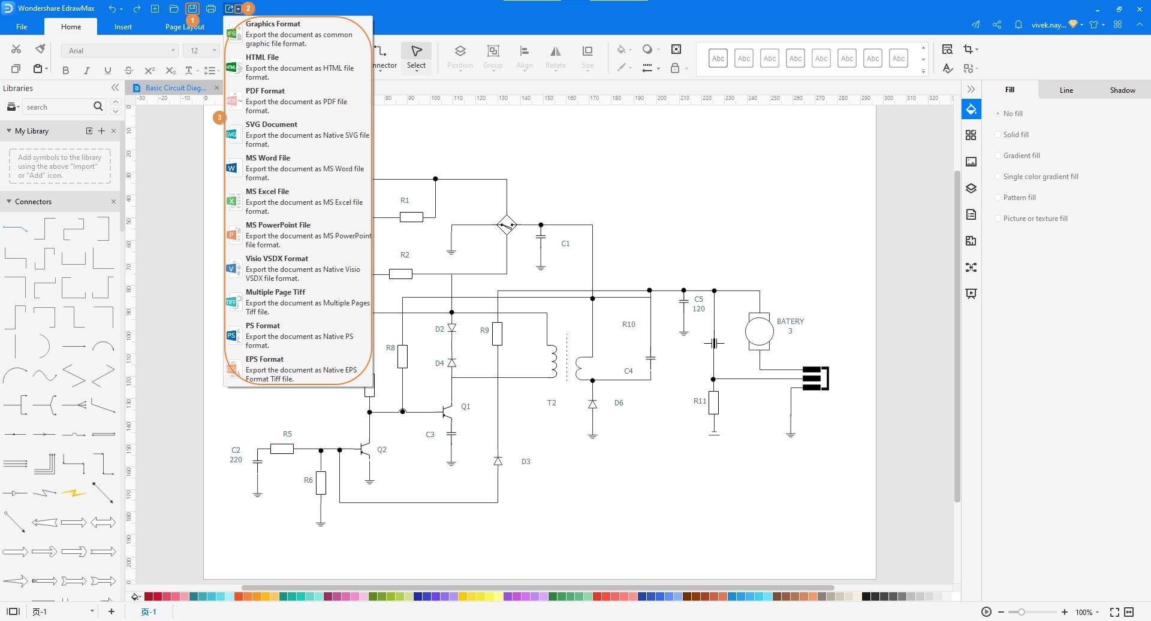Click the Print icon in title bar
The image size is (1151, 621).
point(211,8)
